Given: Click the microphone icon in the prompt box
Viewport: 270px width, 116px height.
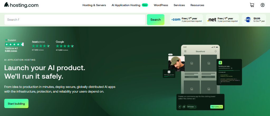Looking at the screenshot, I should 184,107.
